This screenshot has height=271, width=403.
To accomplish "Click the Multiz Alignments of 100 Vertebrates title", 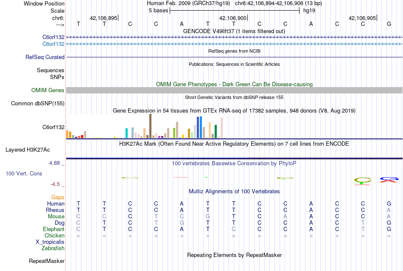I will tap(234, 191).
